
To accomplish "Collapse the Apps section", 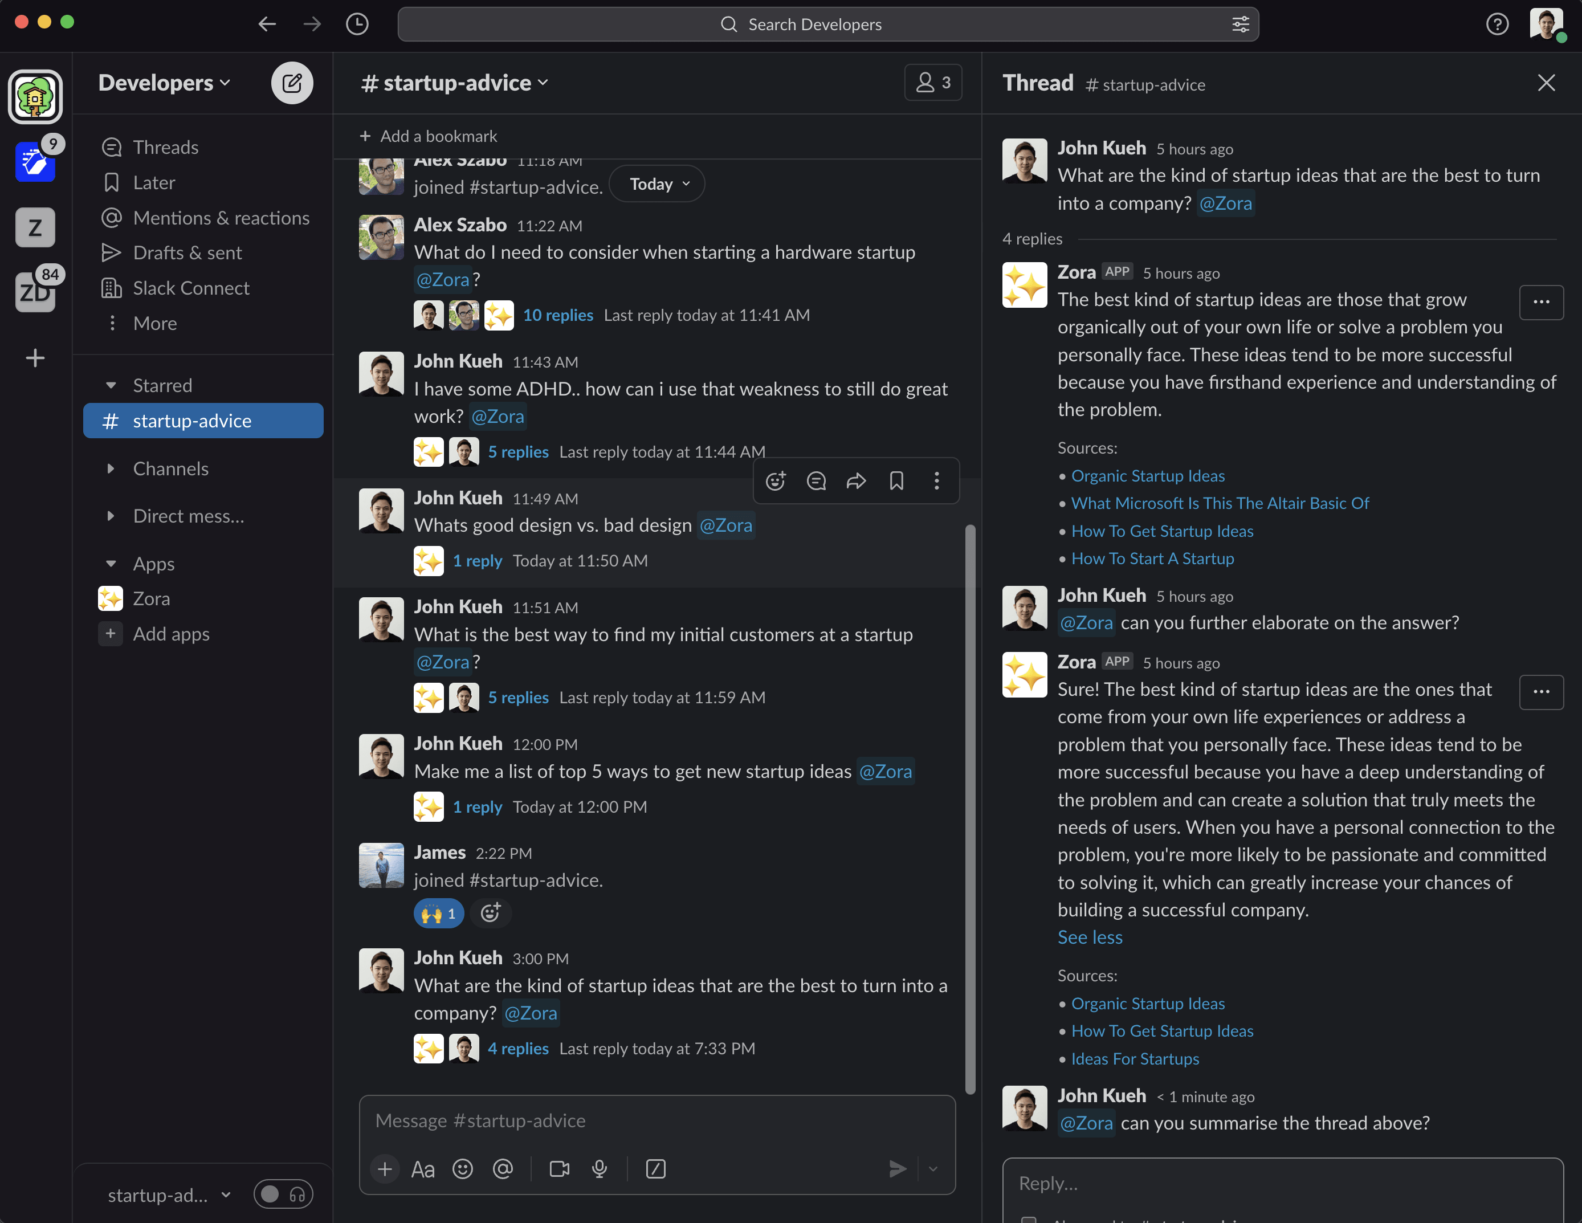I will click(x=111, y=564).
